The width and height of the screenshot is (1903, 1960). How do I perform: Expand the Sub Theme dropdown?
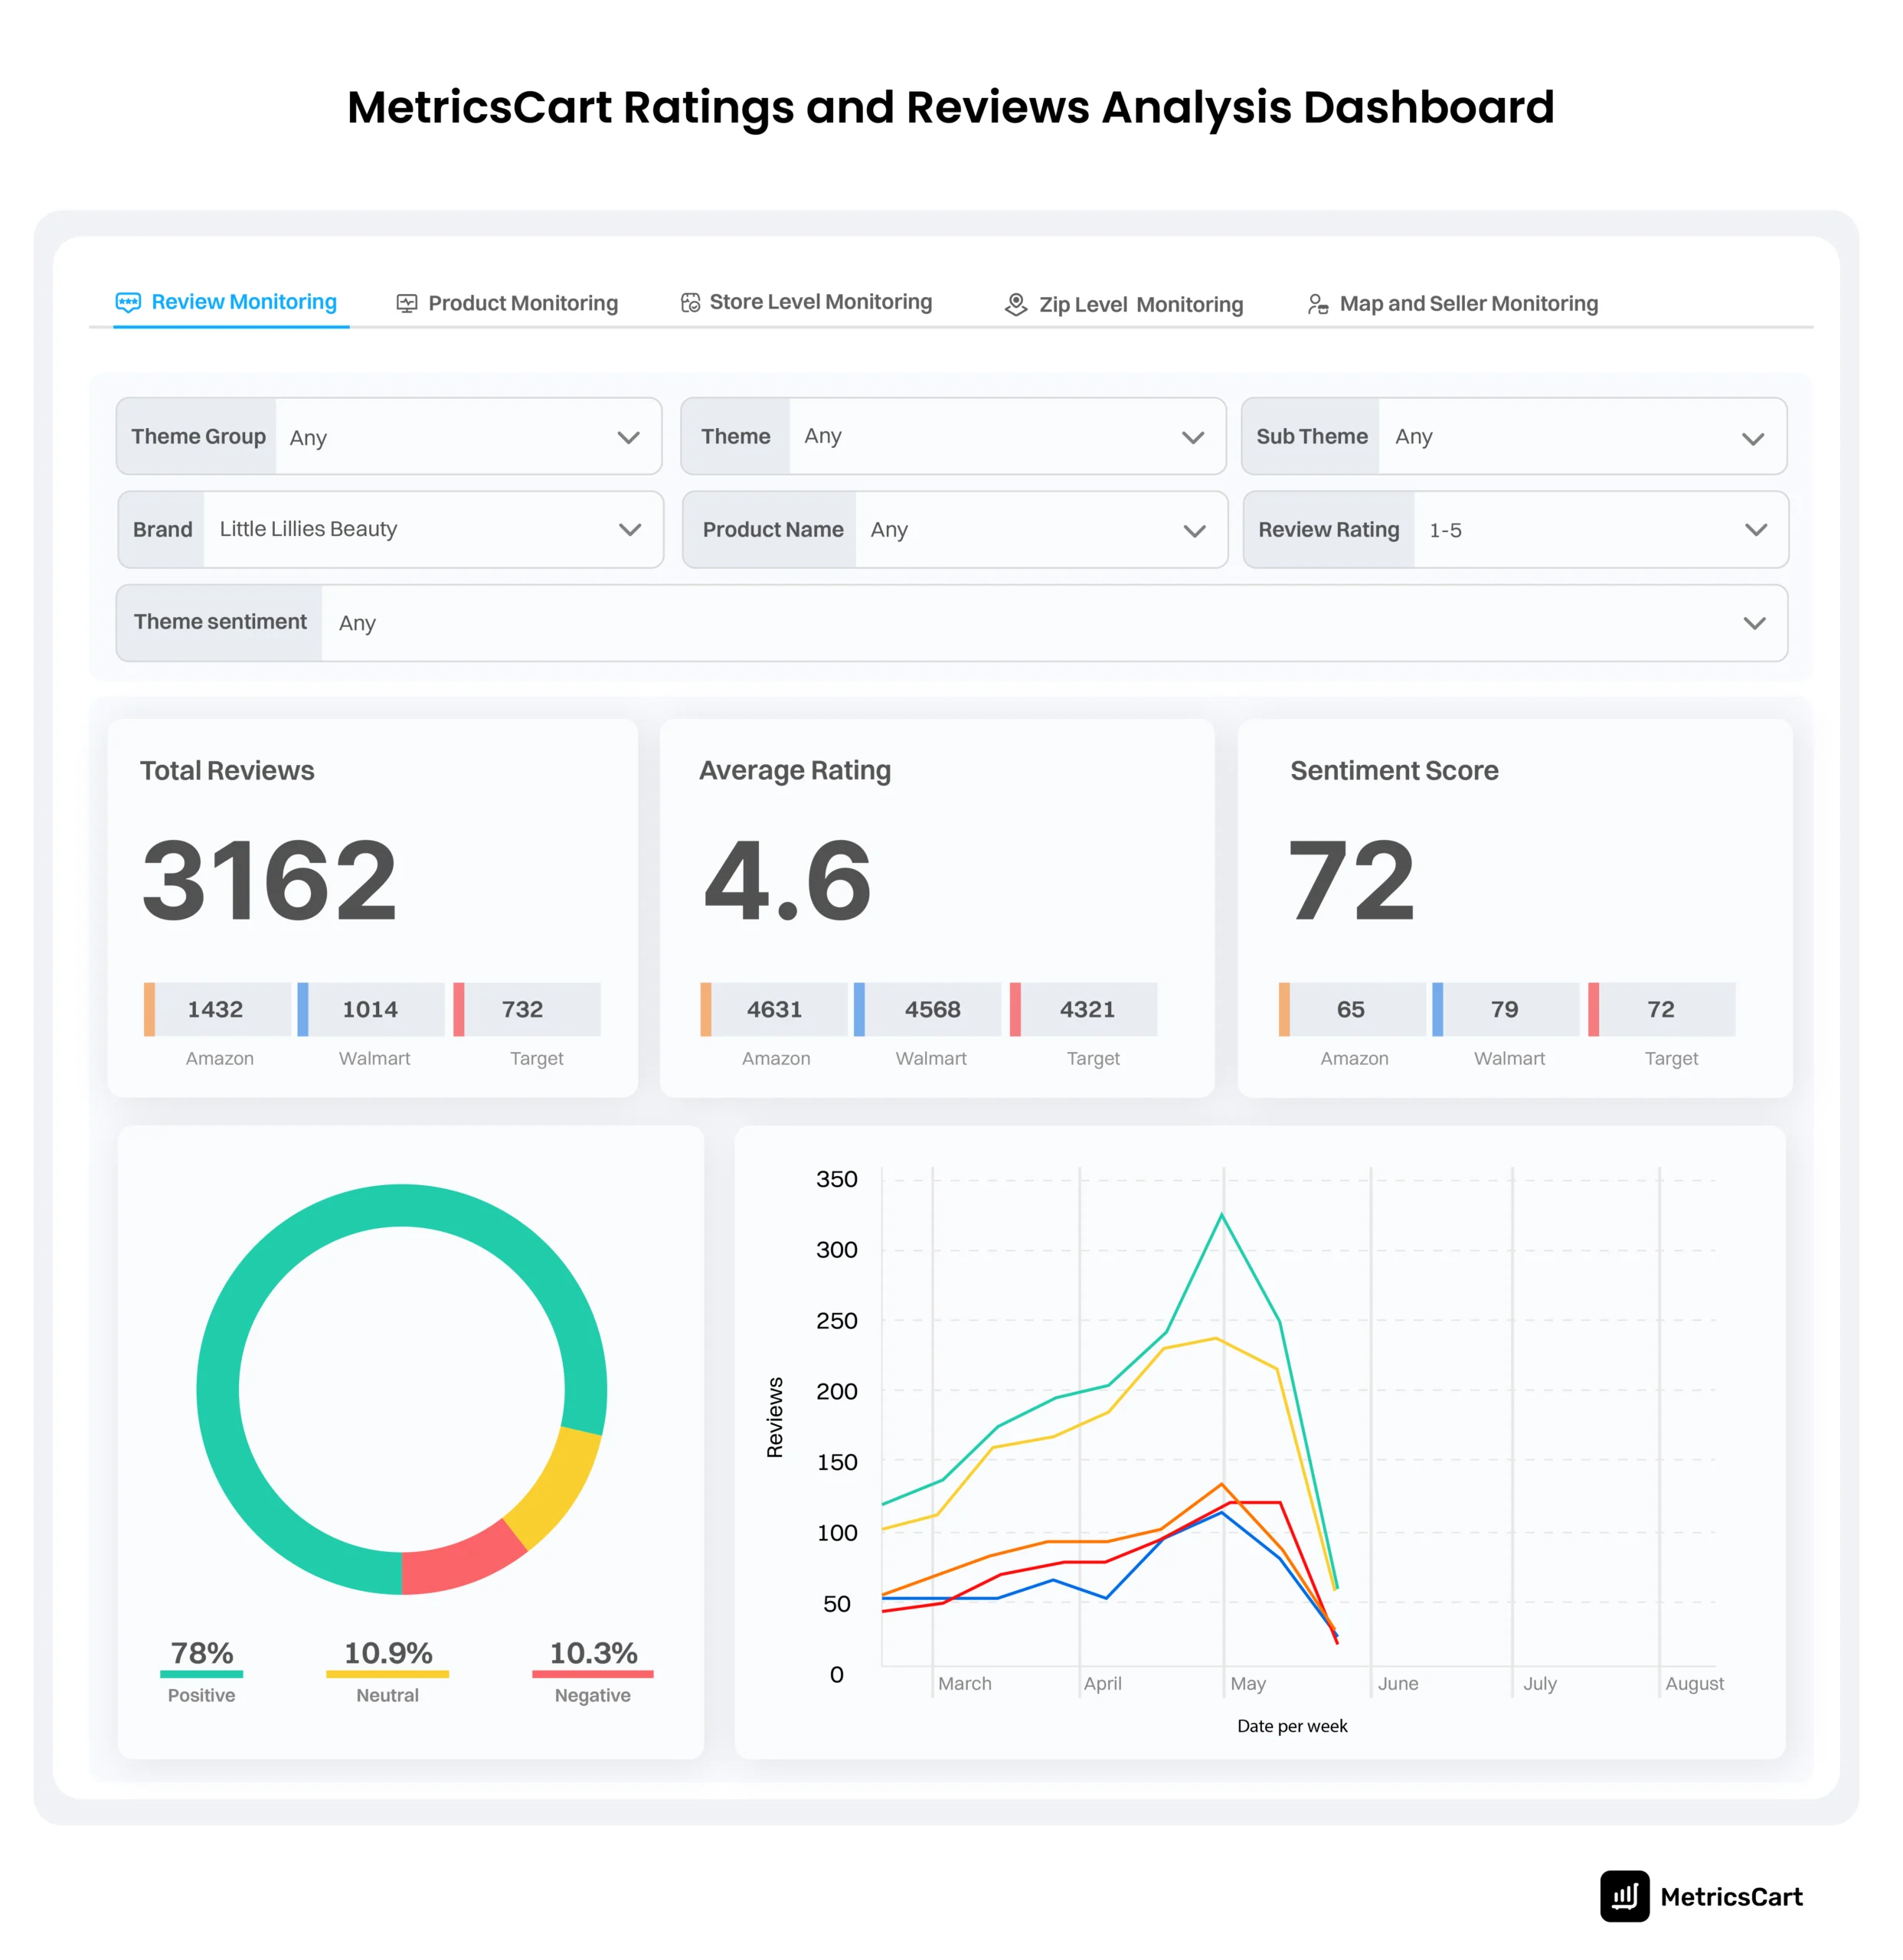1514,436
